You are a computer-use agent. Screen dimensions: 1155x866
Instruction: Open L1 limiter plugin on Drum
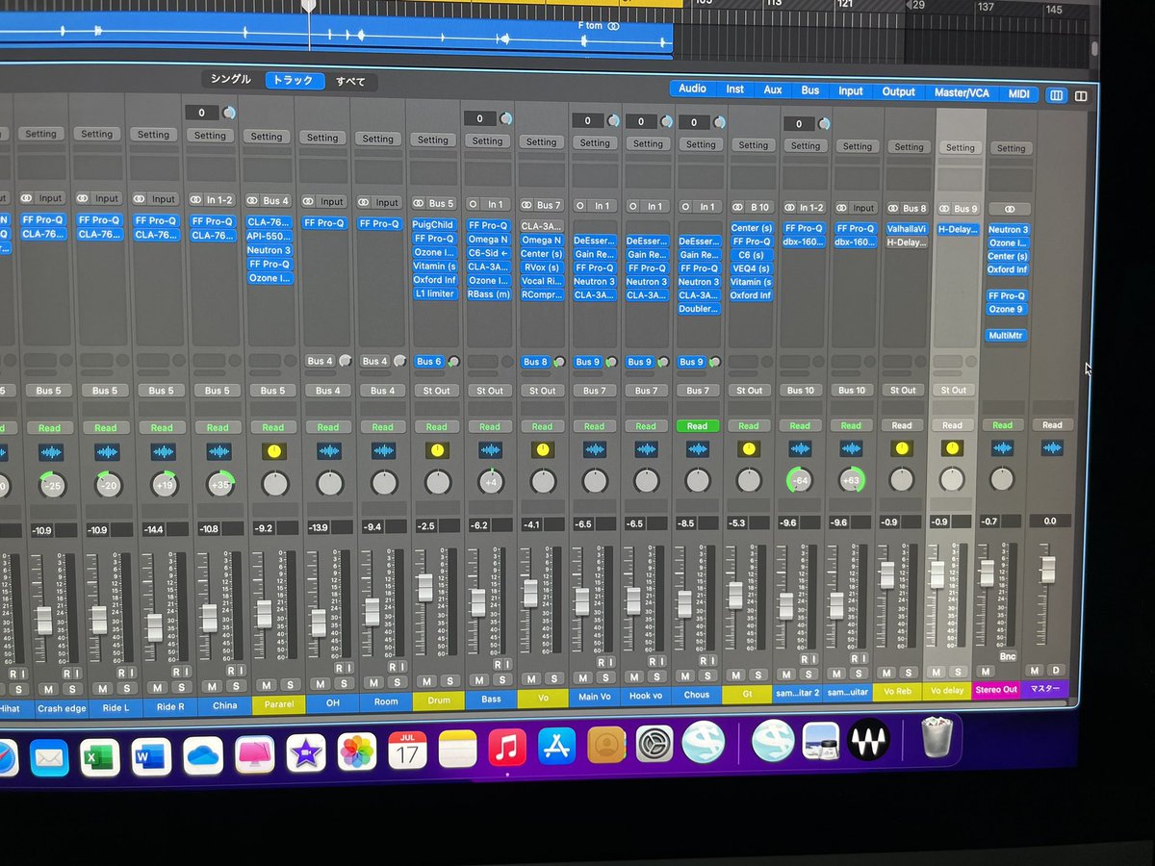[x=435, y=294]
